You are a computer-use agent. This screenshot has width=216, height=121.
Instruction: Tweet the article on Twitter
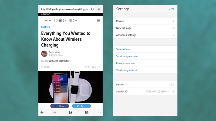click(82, 106)
